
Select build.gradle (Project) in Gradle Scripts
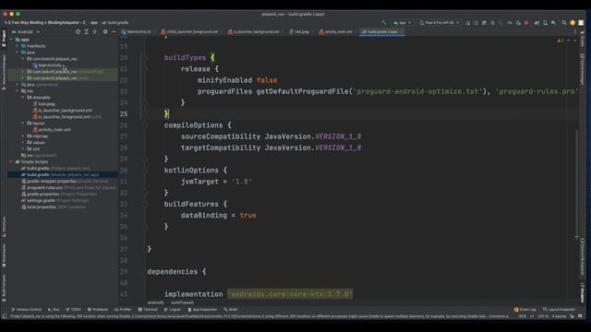[x=55, y=168]
